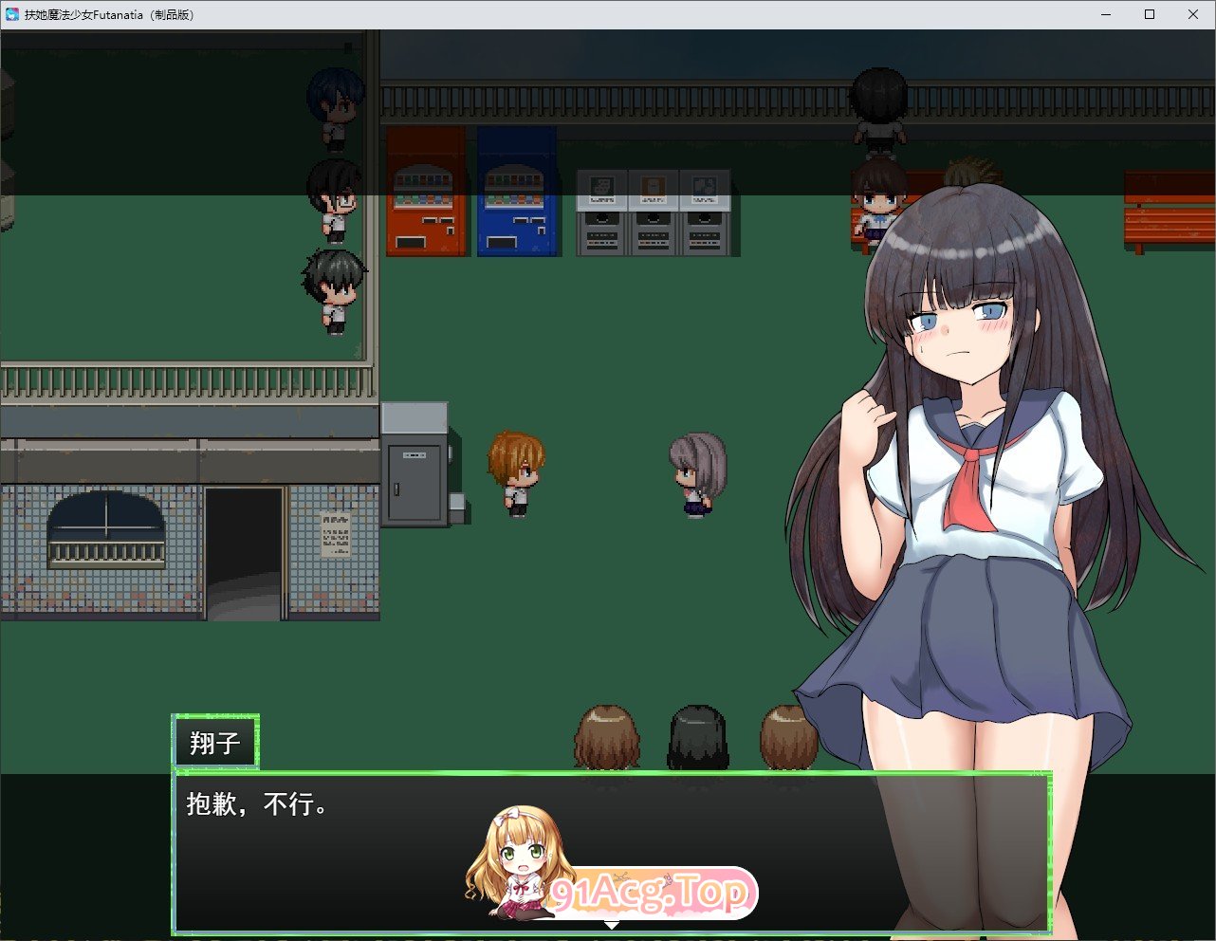Select the blue vending machine
Viewport: 1216px width, 941px height.
point(516,192)
